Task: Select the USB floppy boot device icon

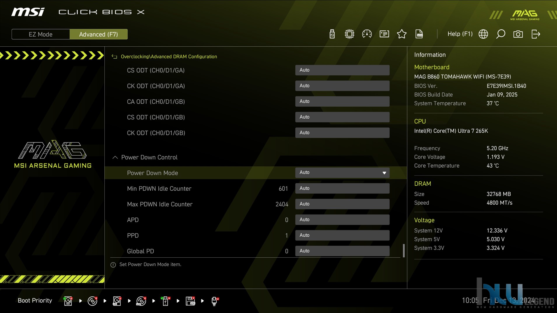Action: point(190,301)
